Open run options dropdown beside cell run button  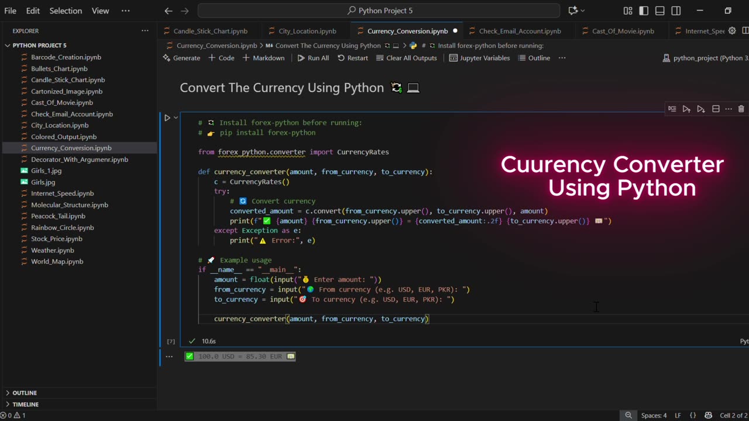(x=176, y=118)
